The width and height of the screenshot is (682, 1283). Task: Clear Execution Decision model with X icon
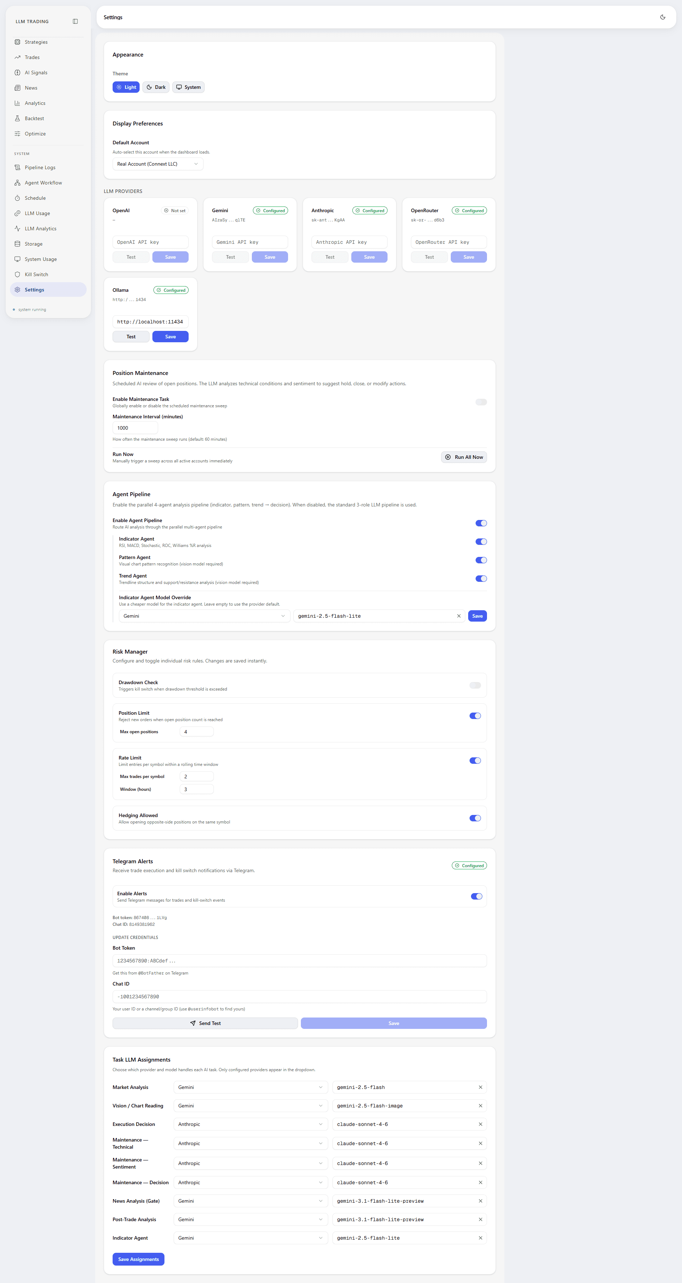click(480, 1124)
